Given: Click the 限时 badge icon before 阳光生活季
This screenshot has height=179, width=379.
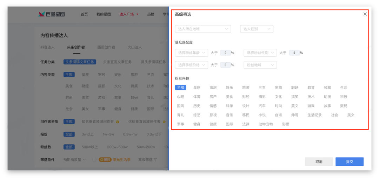Looking at the screenshot, I should click(x=105, y=160).
